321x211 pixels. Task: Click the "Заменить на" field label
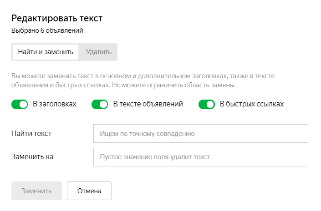pyautogui.click(x=32, y=157)
